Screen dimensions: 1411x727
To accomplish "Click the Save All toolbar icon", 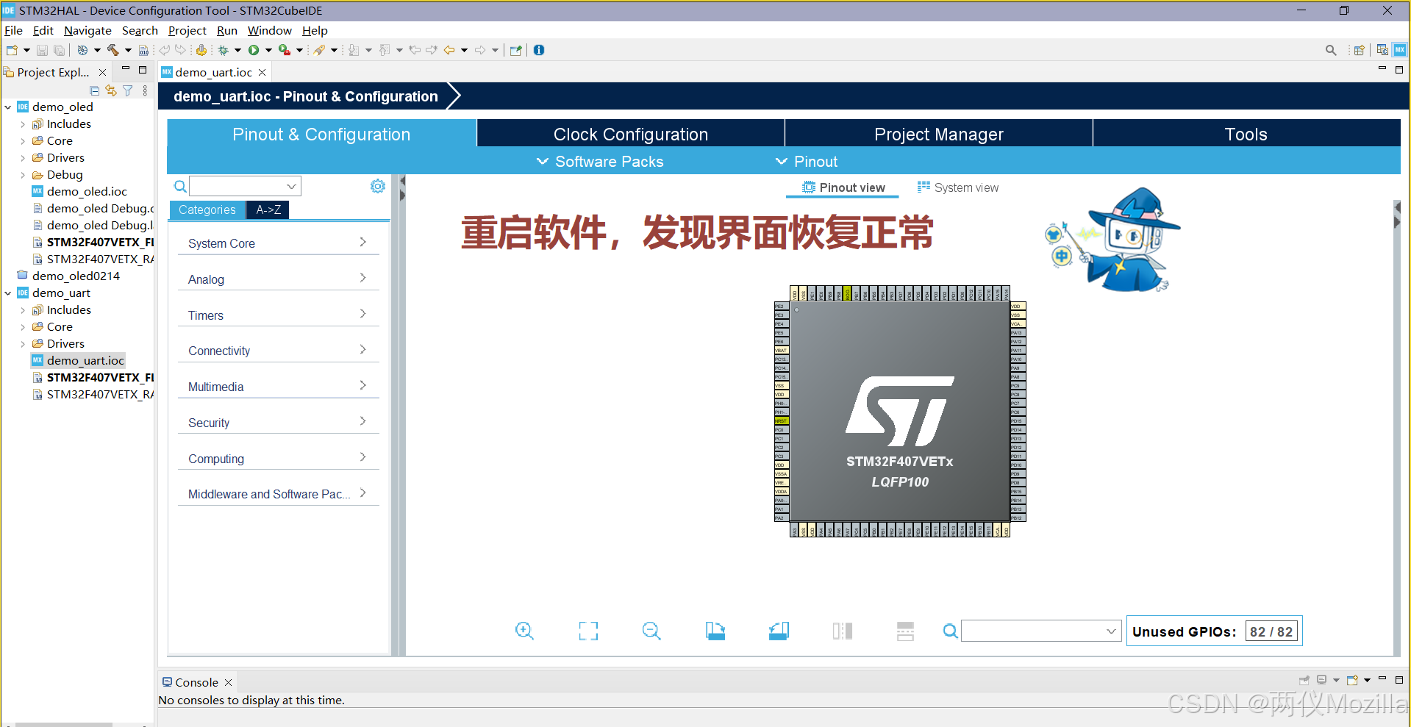I will tap(59, 50).
